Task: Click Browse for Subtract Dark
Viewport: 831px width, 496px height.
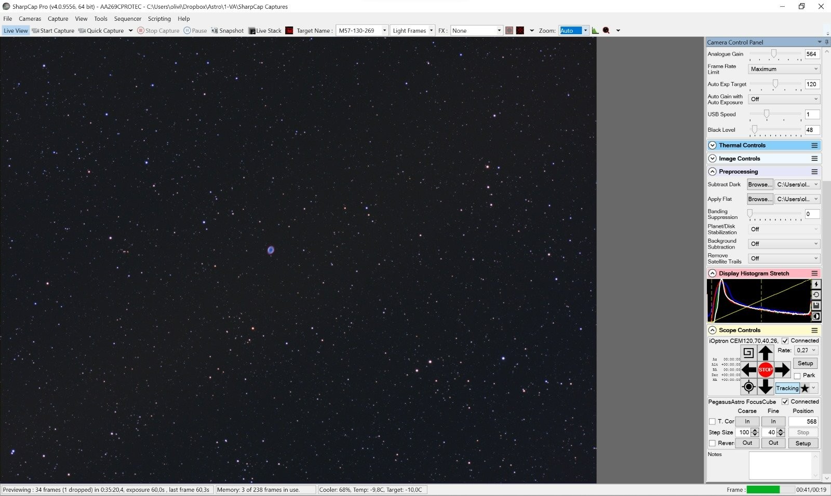Action: tap(760, 185)
